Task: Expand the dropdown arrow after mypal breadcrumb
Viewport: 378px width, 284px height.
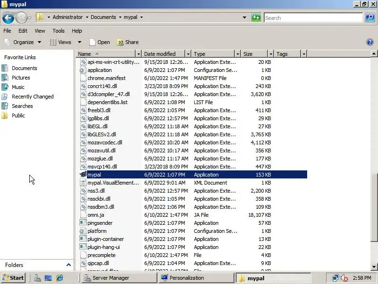Action: pos(141,17)
